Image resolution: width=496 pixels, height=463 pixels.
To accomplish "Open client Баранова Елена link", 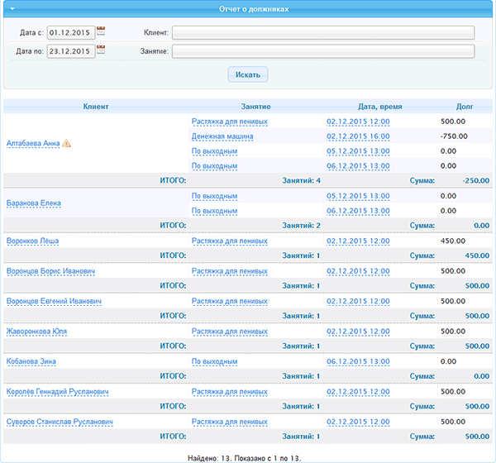I will click(x=34, y=203).
